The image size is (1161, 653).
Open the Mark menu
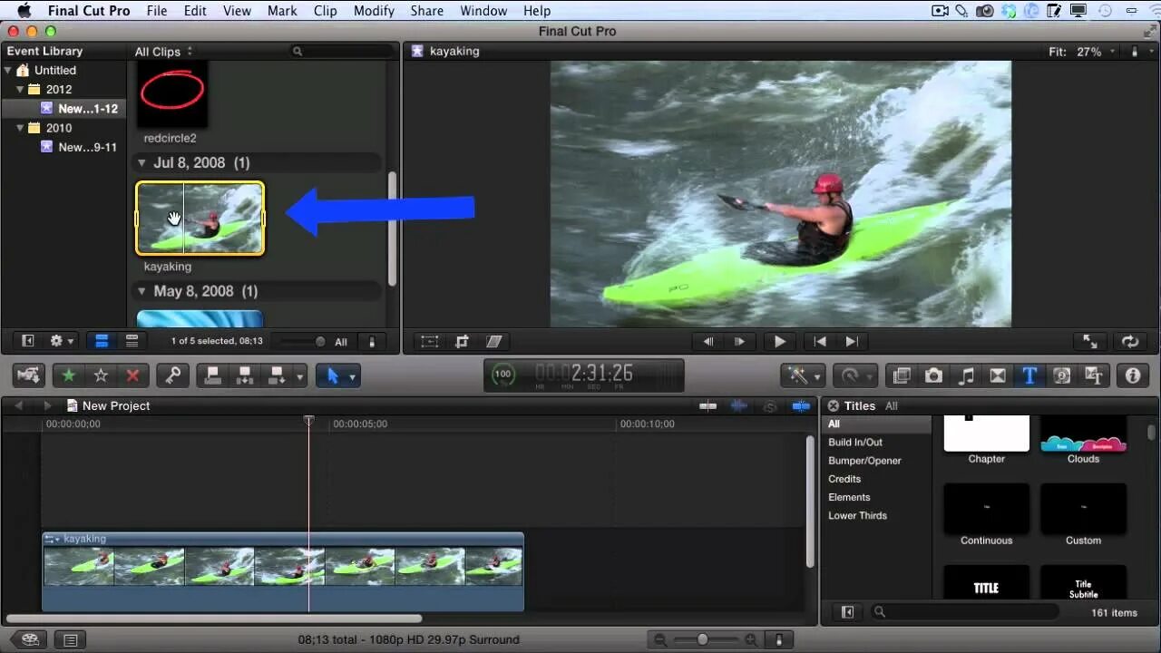pos(282,11)
